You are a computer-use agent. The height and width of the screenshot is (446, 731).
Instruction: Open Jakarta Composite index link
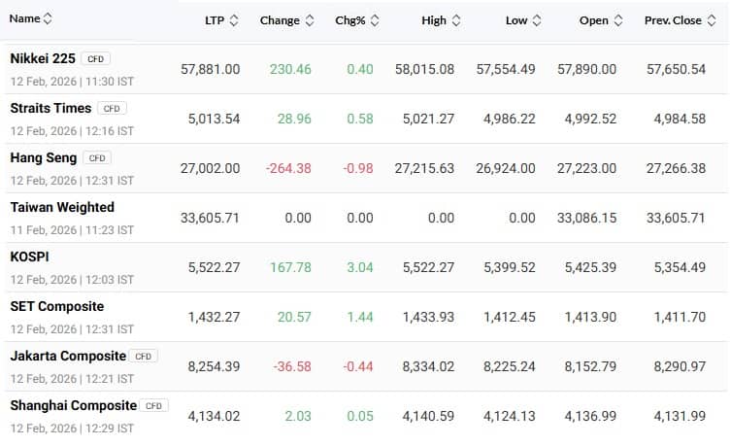click(68, 356)
